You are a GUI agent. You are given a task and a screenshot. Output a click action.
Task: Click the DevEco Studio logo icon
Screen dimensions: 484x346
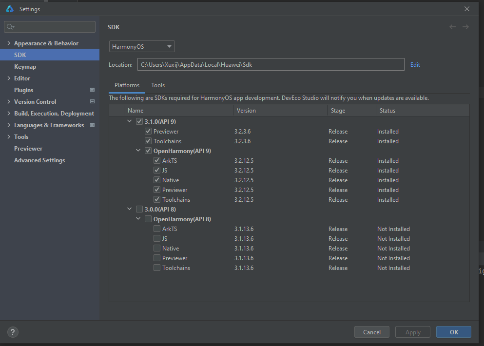10,9
